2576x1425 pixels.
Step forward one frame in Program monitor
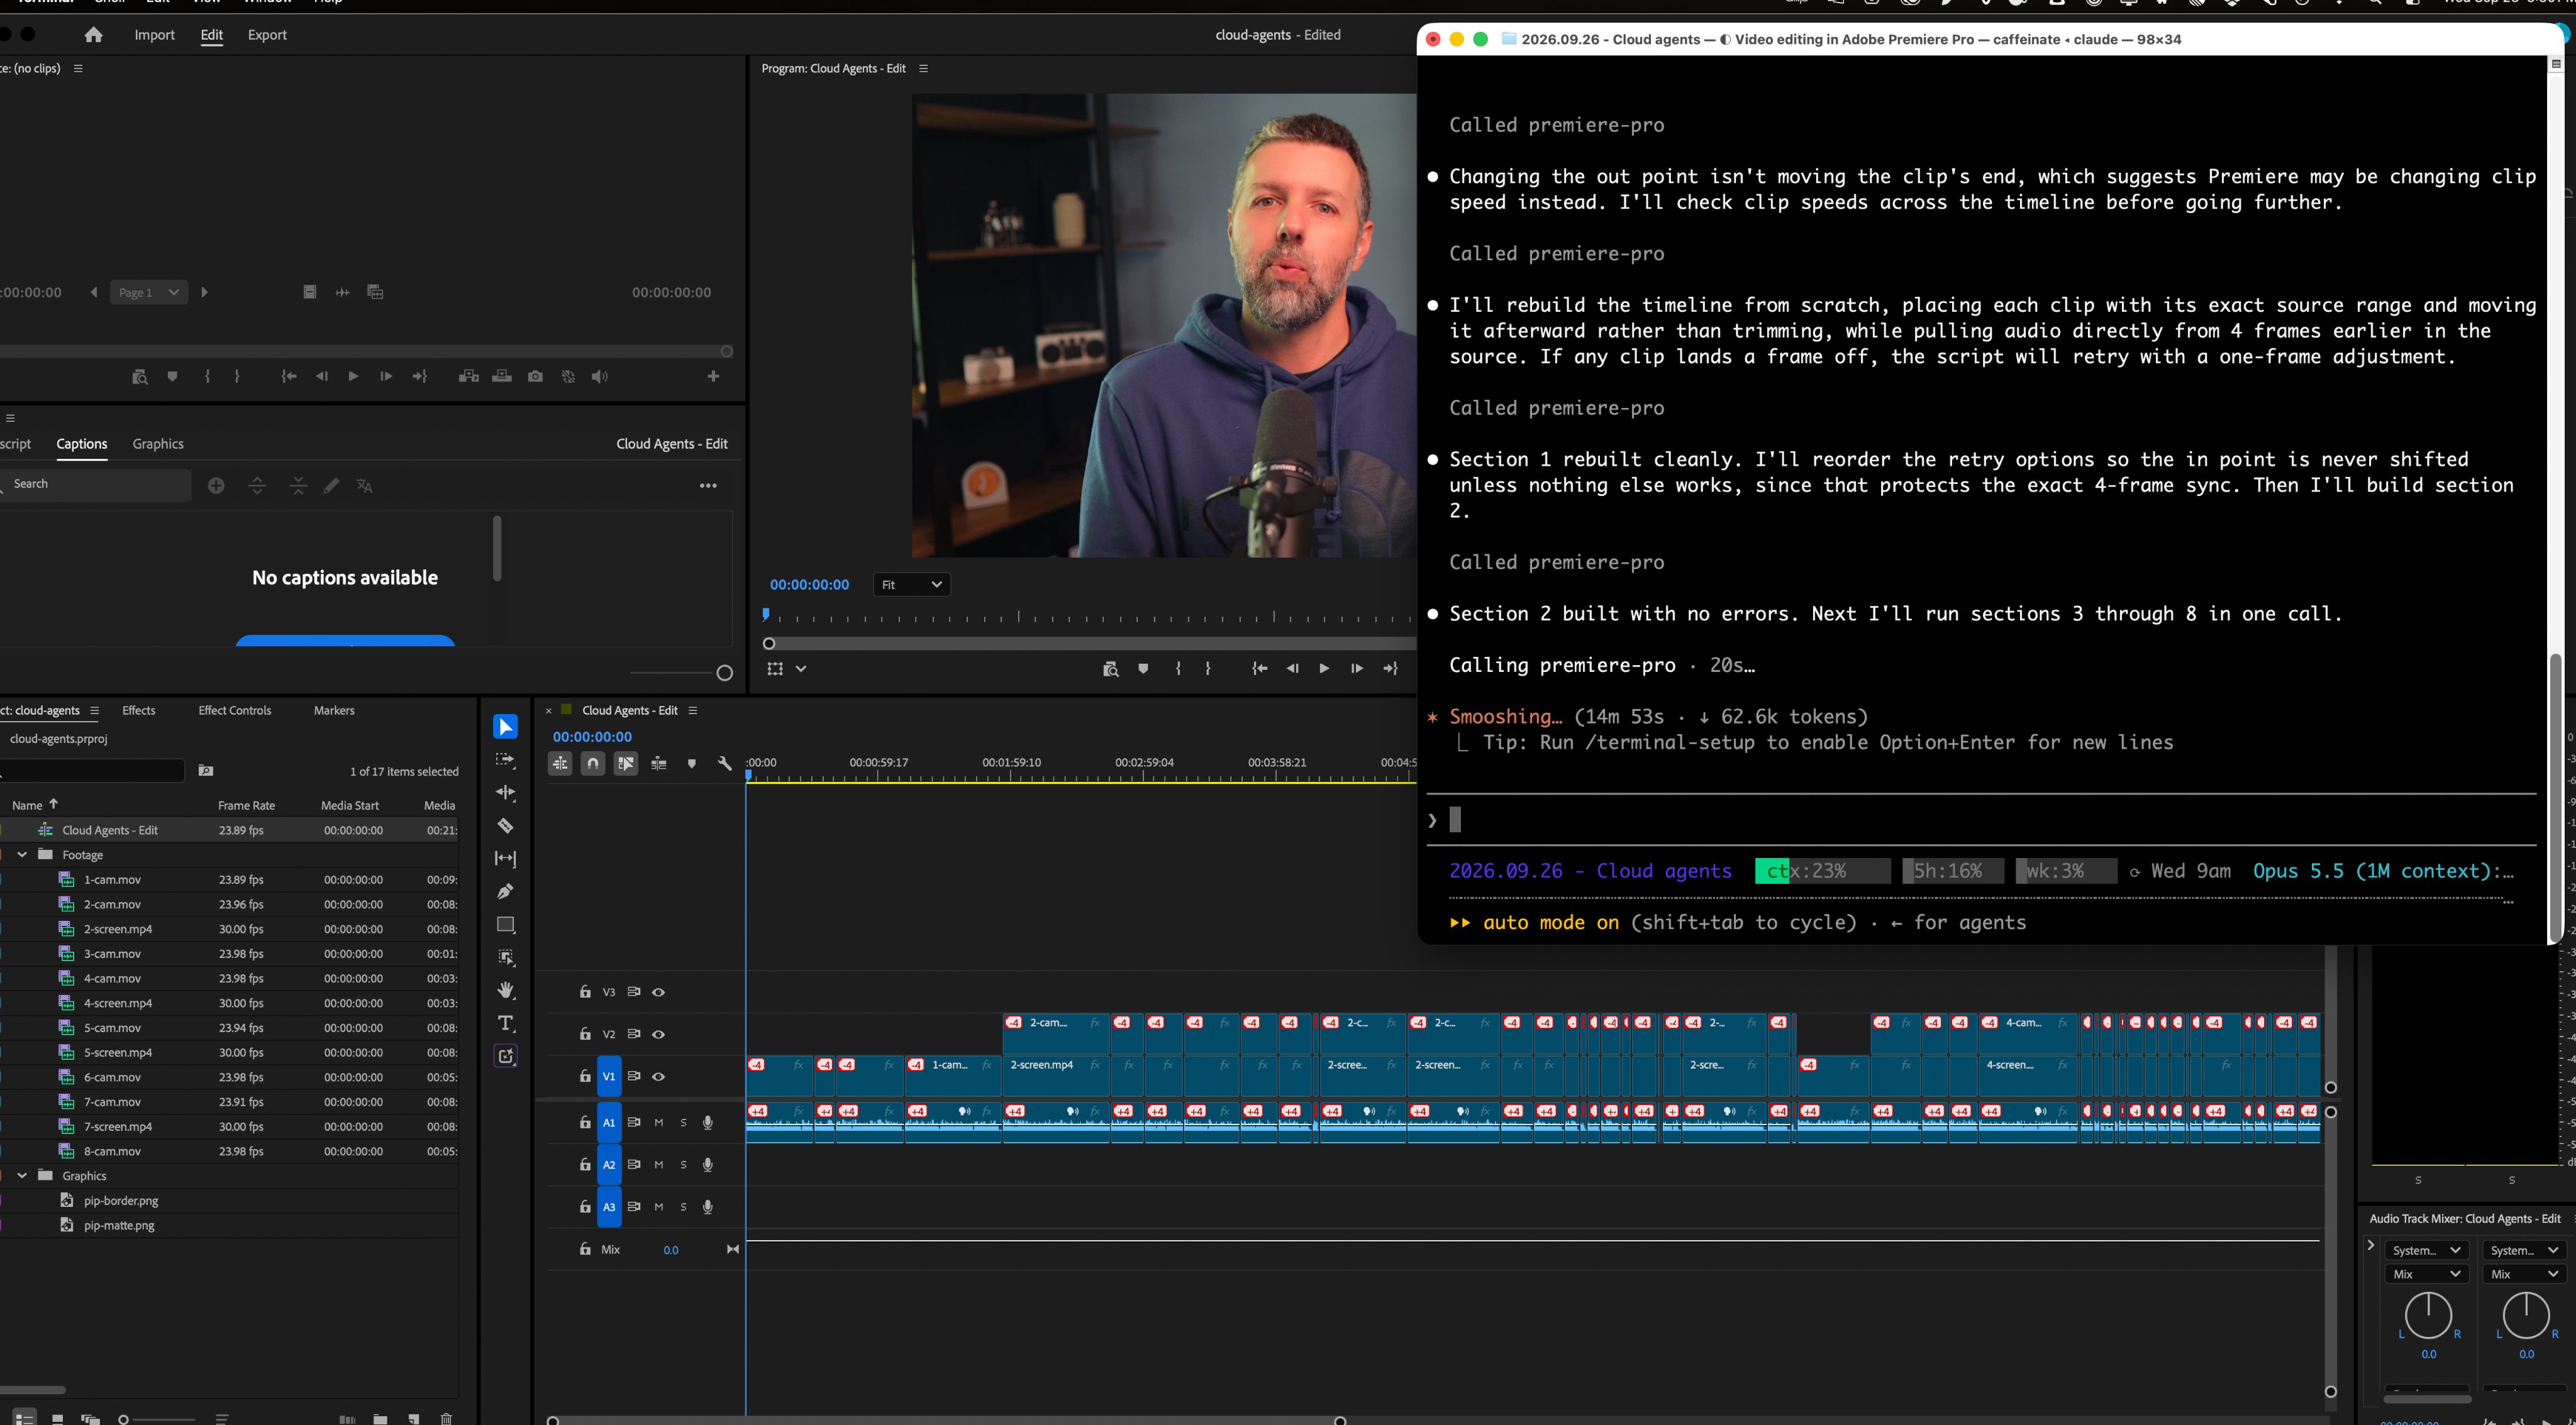1357,669
